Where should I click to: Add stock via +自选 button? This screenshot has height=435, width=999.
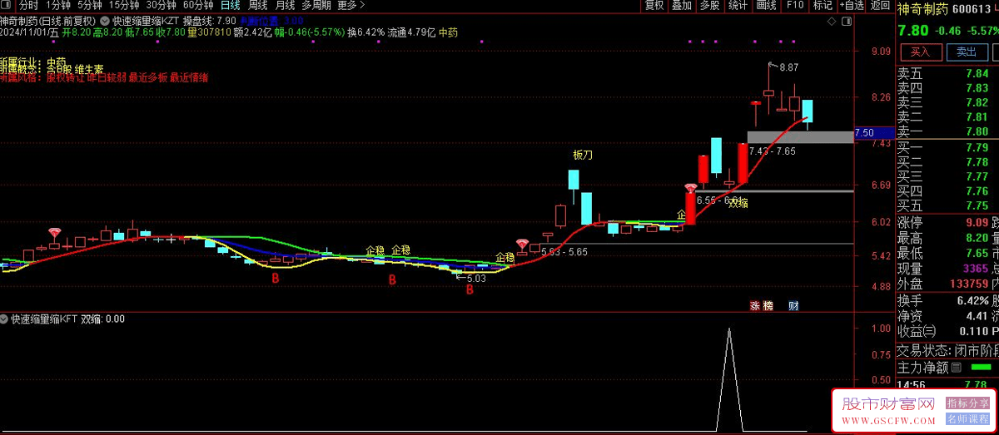tap(852, 5)
